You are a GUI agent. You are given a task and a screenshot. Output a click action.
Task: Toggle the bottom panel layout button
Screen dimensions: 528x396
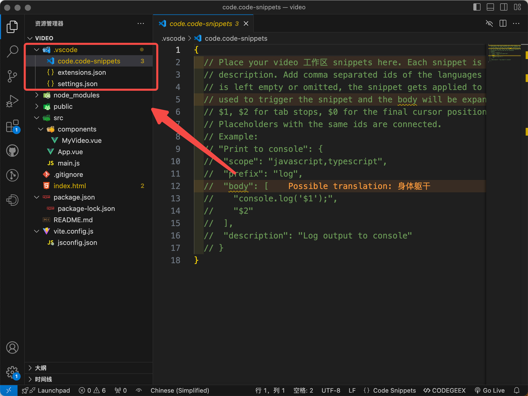coord(490,7)
